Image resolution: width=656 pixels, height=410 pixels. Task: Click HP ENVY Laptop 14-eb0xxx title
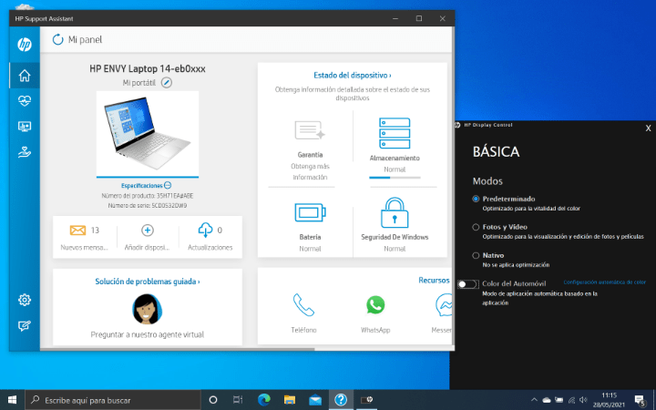[x=148, y=68]
